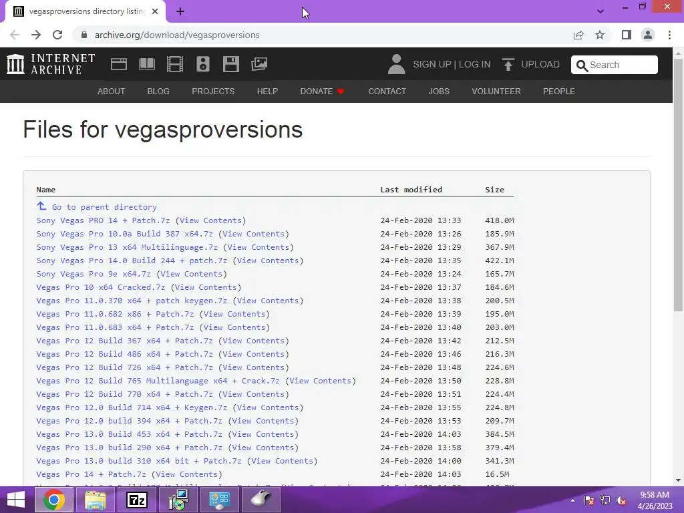Open the JOBS menu item
684x513 pixels.
[x=439, y=91]
